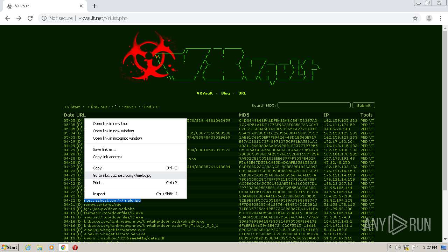448x252 pixels.
Task: Launch Internet Explorer from the taskbar
Action: point(28,247)
